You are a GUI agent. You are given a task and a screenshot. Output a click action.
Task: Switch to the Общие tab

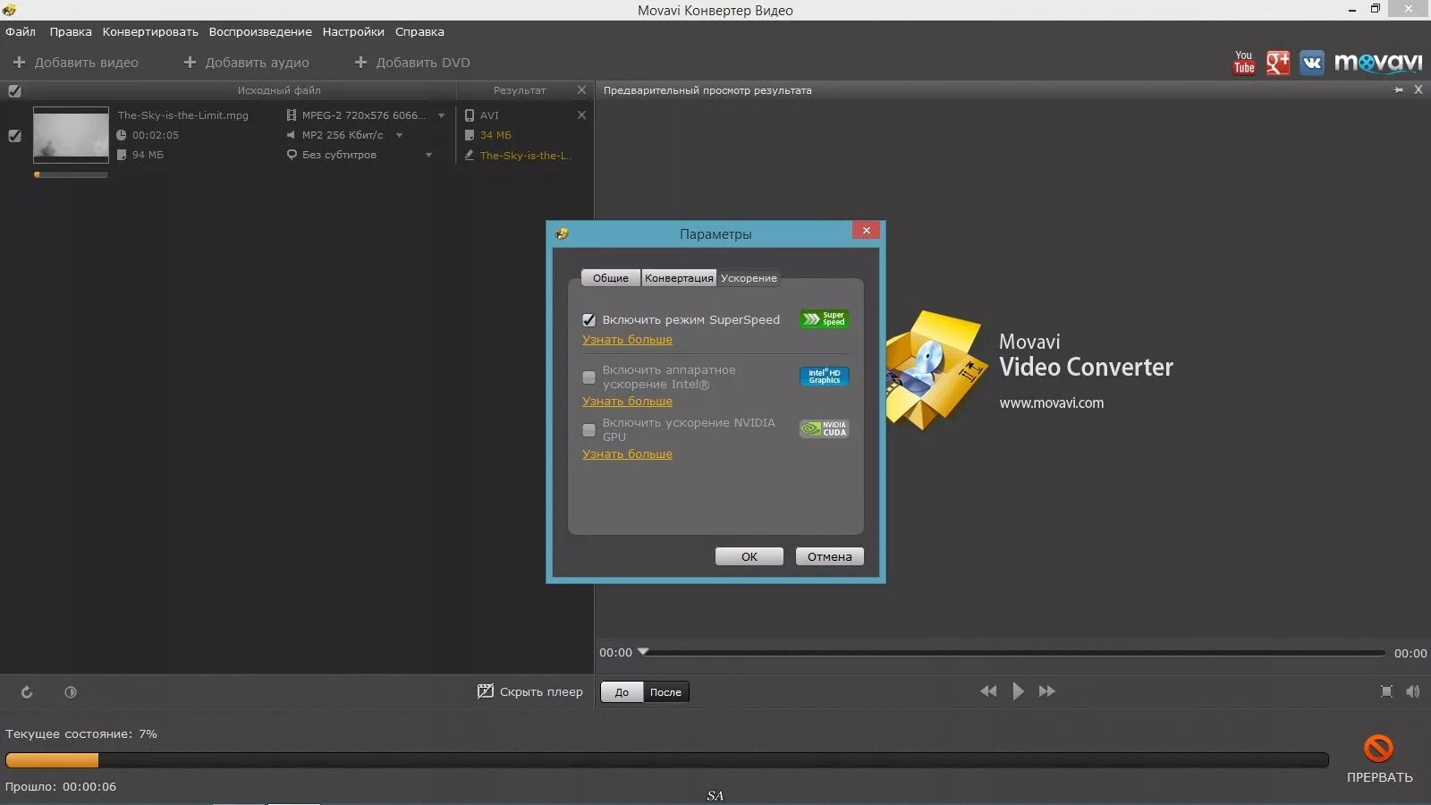pos(611,278)
